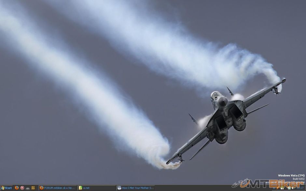The height and width of the screenshot is (191, 306).
Task: Open the Start menu
Action: click(x=7, y=188)
